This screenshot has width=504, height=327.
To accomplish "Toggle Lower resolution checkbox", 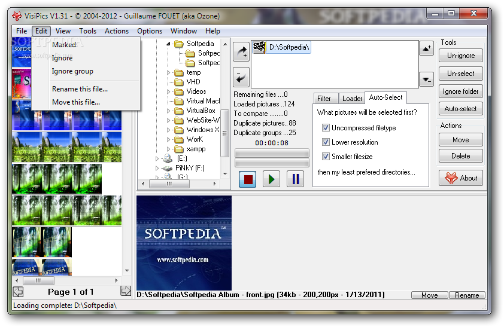I will [326, 142].
